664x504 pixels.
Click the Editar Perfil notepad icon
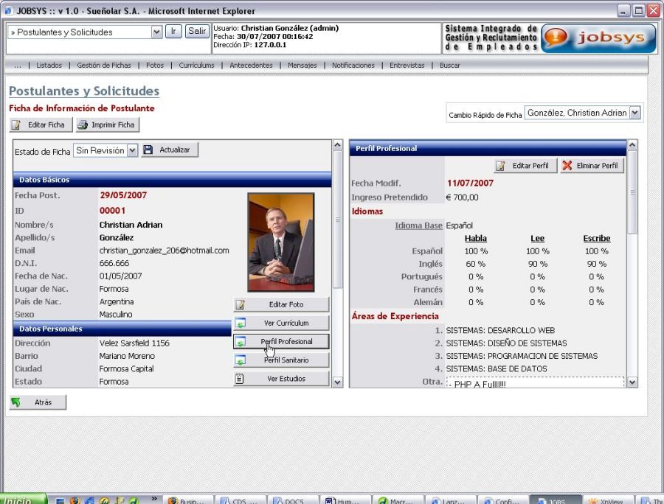click(501, 166)
